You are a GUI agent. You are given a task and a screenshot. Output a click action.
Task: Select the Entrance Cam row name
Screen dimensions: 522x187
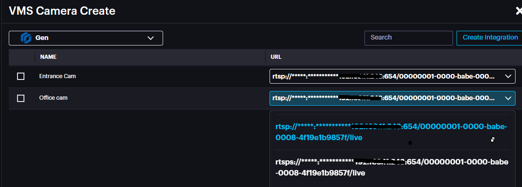pos(58,76)
